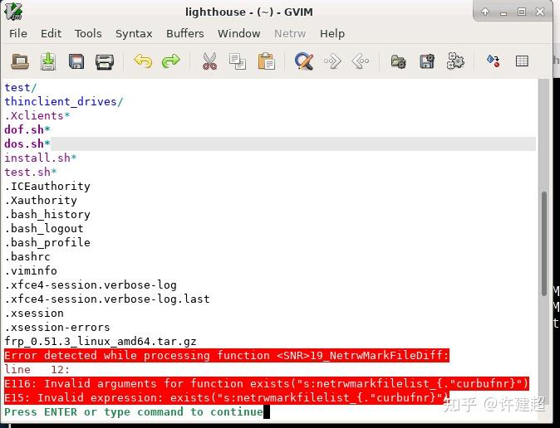This screenshot has height=428, width=560.
Task: Click the Paste clipboard icon
Action: point(266,61)
